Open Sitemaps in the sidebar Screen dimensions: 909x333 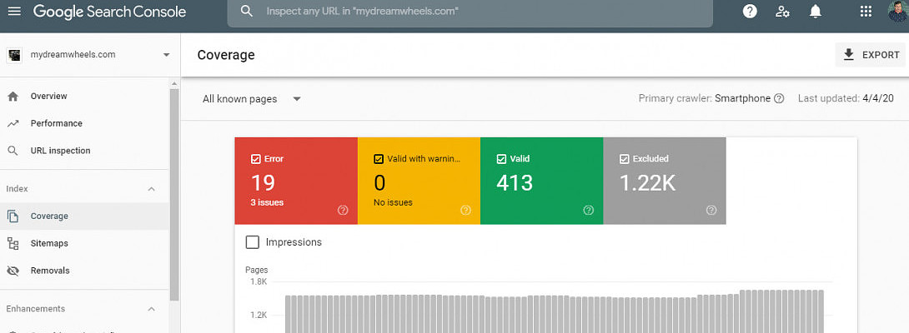[49, 243]
